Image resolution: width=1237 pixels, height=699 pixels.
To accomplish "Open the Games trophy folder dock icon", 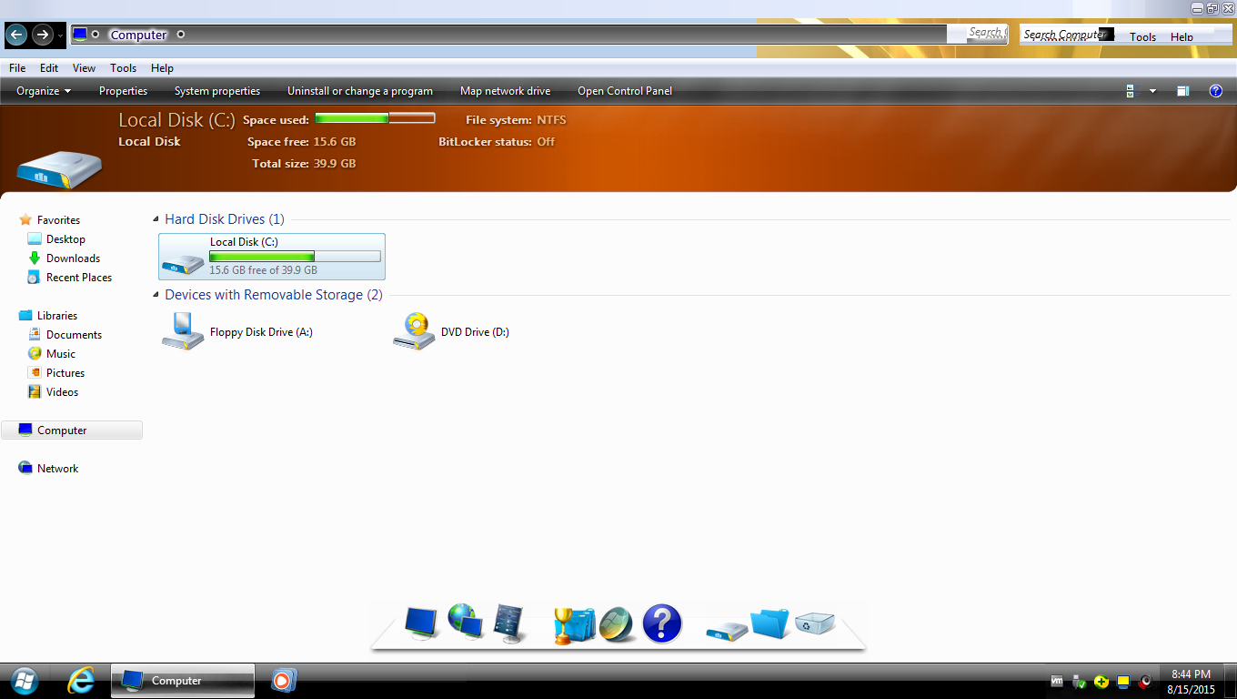I will coord(573,623).
